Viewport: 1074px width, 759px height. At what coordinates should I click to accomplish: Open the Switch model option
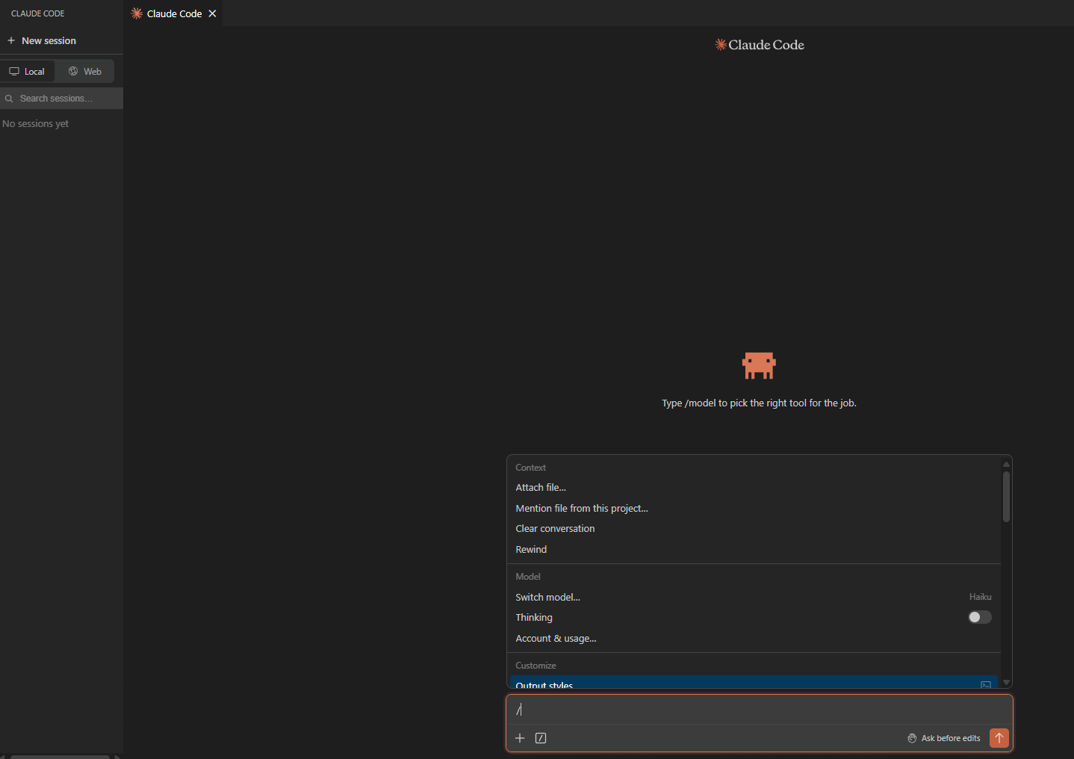tap(547, 597)
